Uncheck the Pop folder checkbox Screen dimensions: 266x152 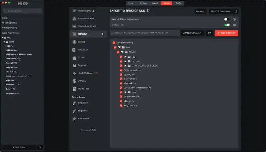pyautogui.click(x=121, y=57)
